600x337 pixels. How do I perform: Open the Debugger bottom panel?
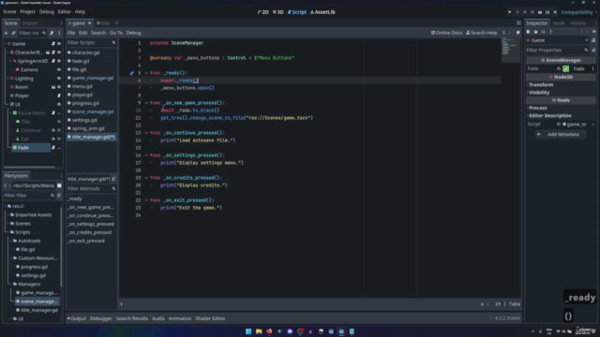click(x=101, y=318)
